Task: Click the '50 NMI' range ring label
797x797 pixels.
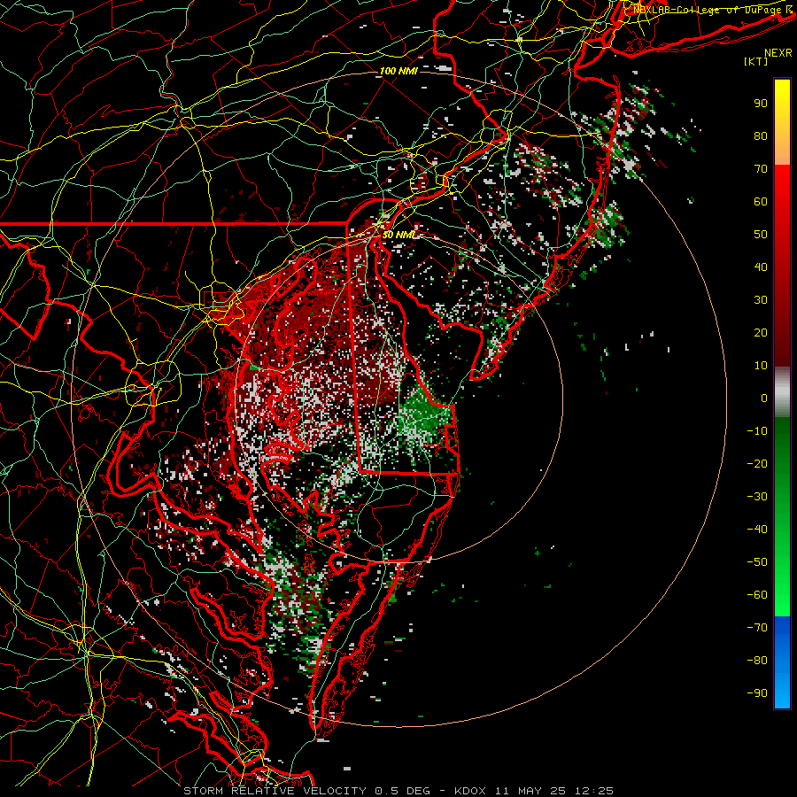Action: (x=398, y=235)
